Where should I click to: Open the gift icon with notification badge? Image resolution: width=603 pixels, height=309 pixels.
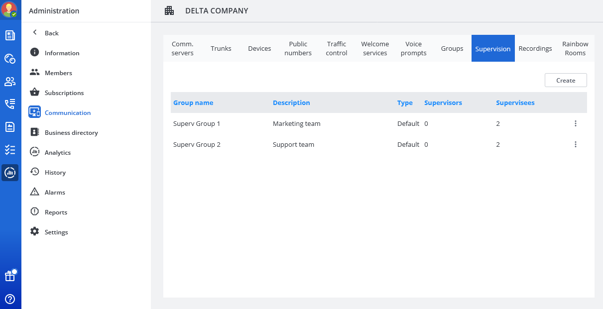tap(10, 276)
